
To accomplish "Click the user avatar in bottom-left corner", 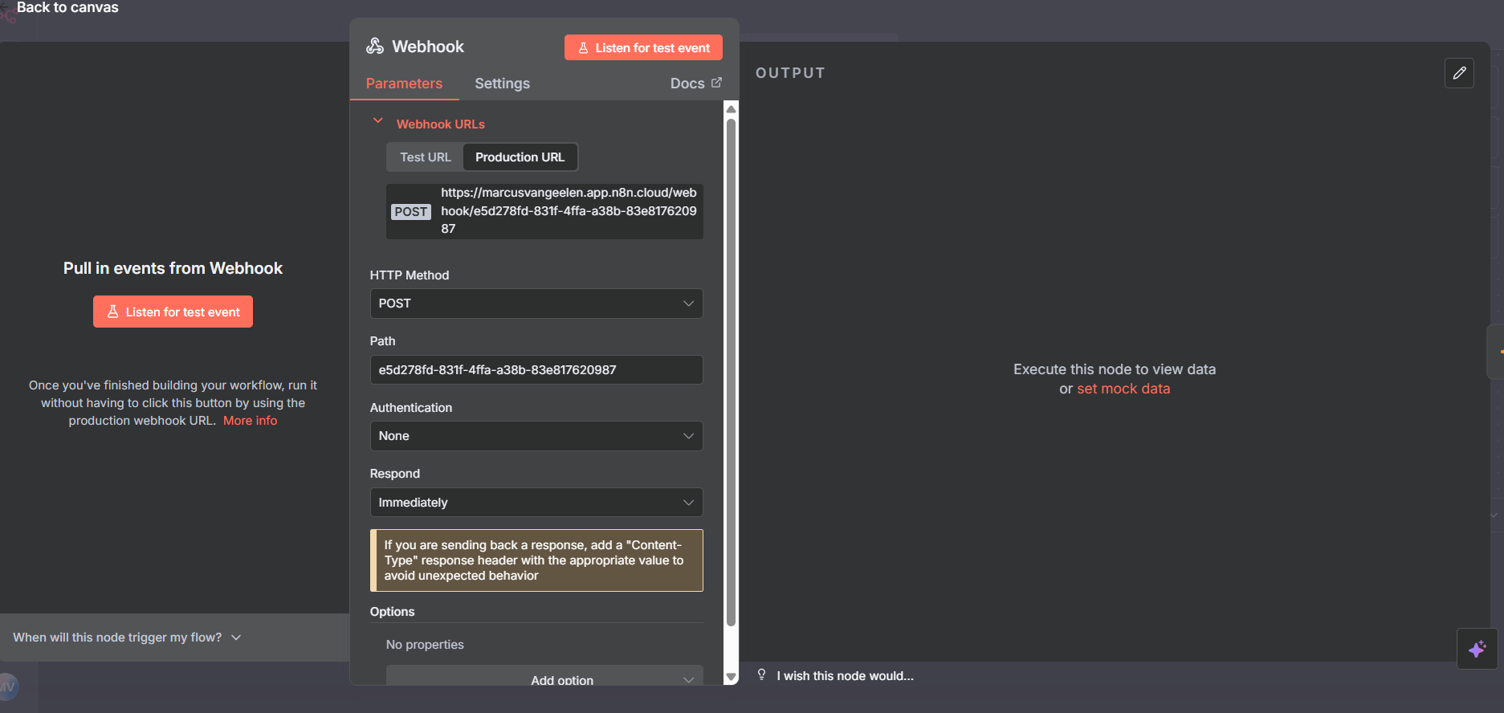I will pyautogui.click(x=8, y=686).
